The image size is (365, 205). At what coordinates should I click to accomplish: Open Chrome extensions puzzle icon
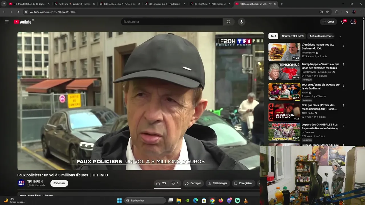click(337, 12)
